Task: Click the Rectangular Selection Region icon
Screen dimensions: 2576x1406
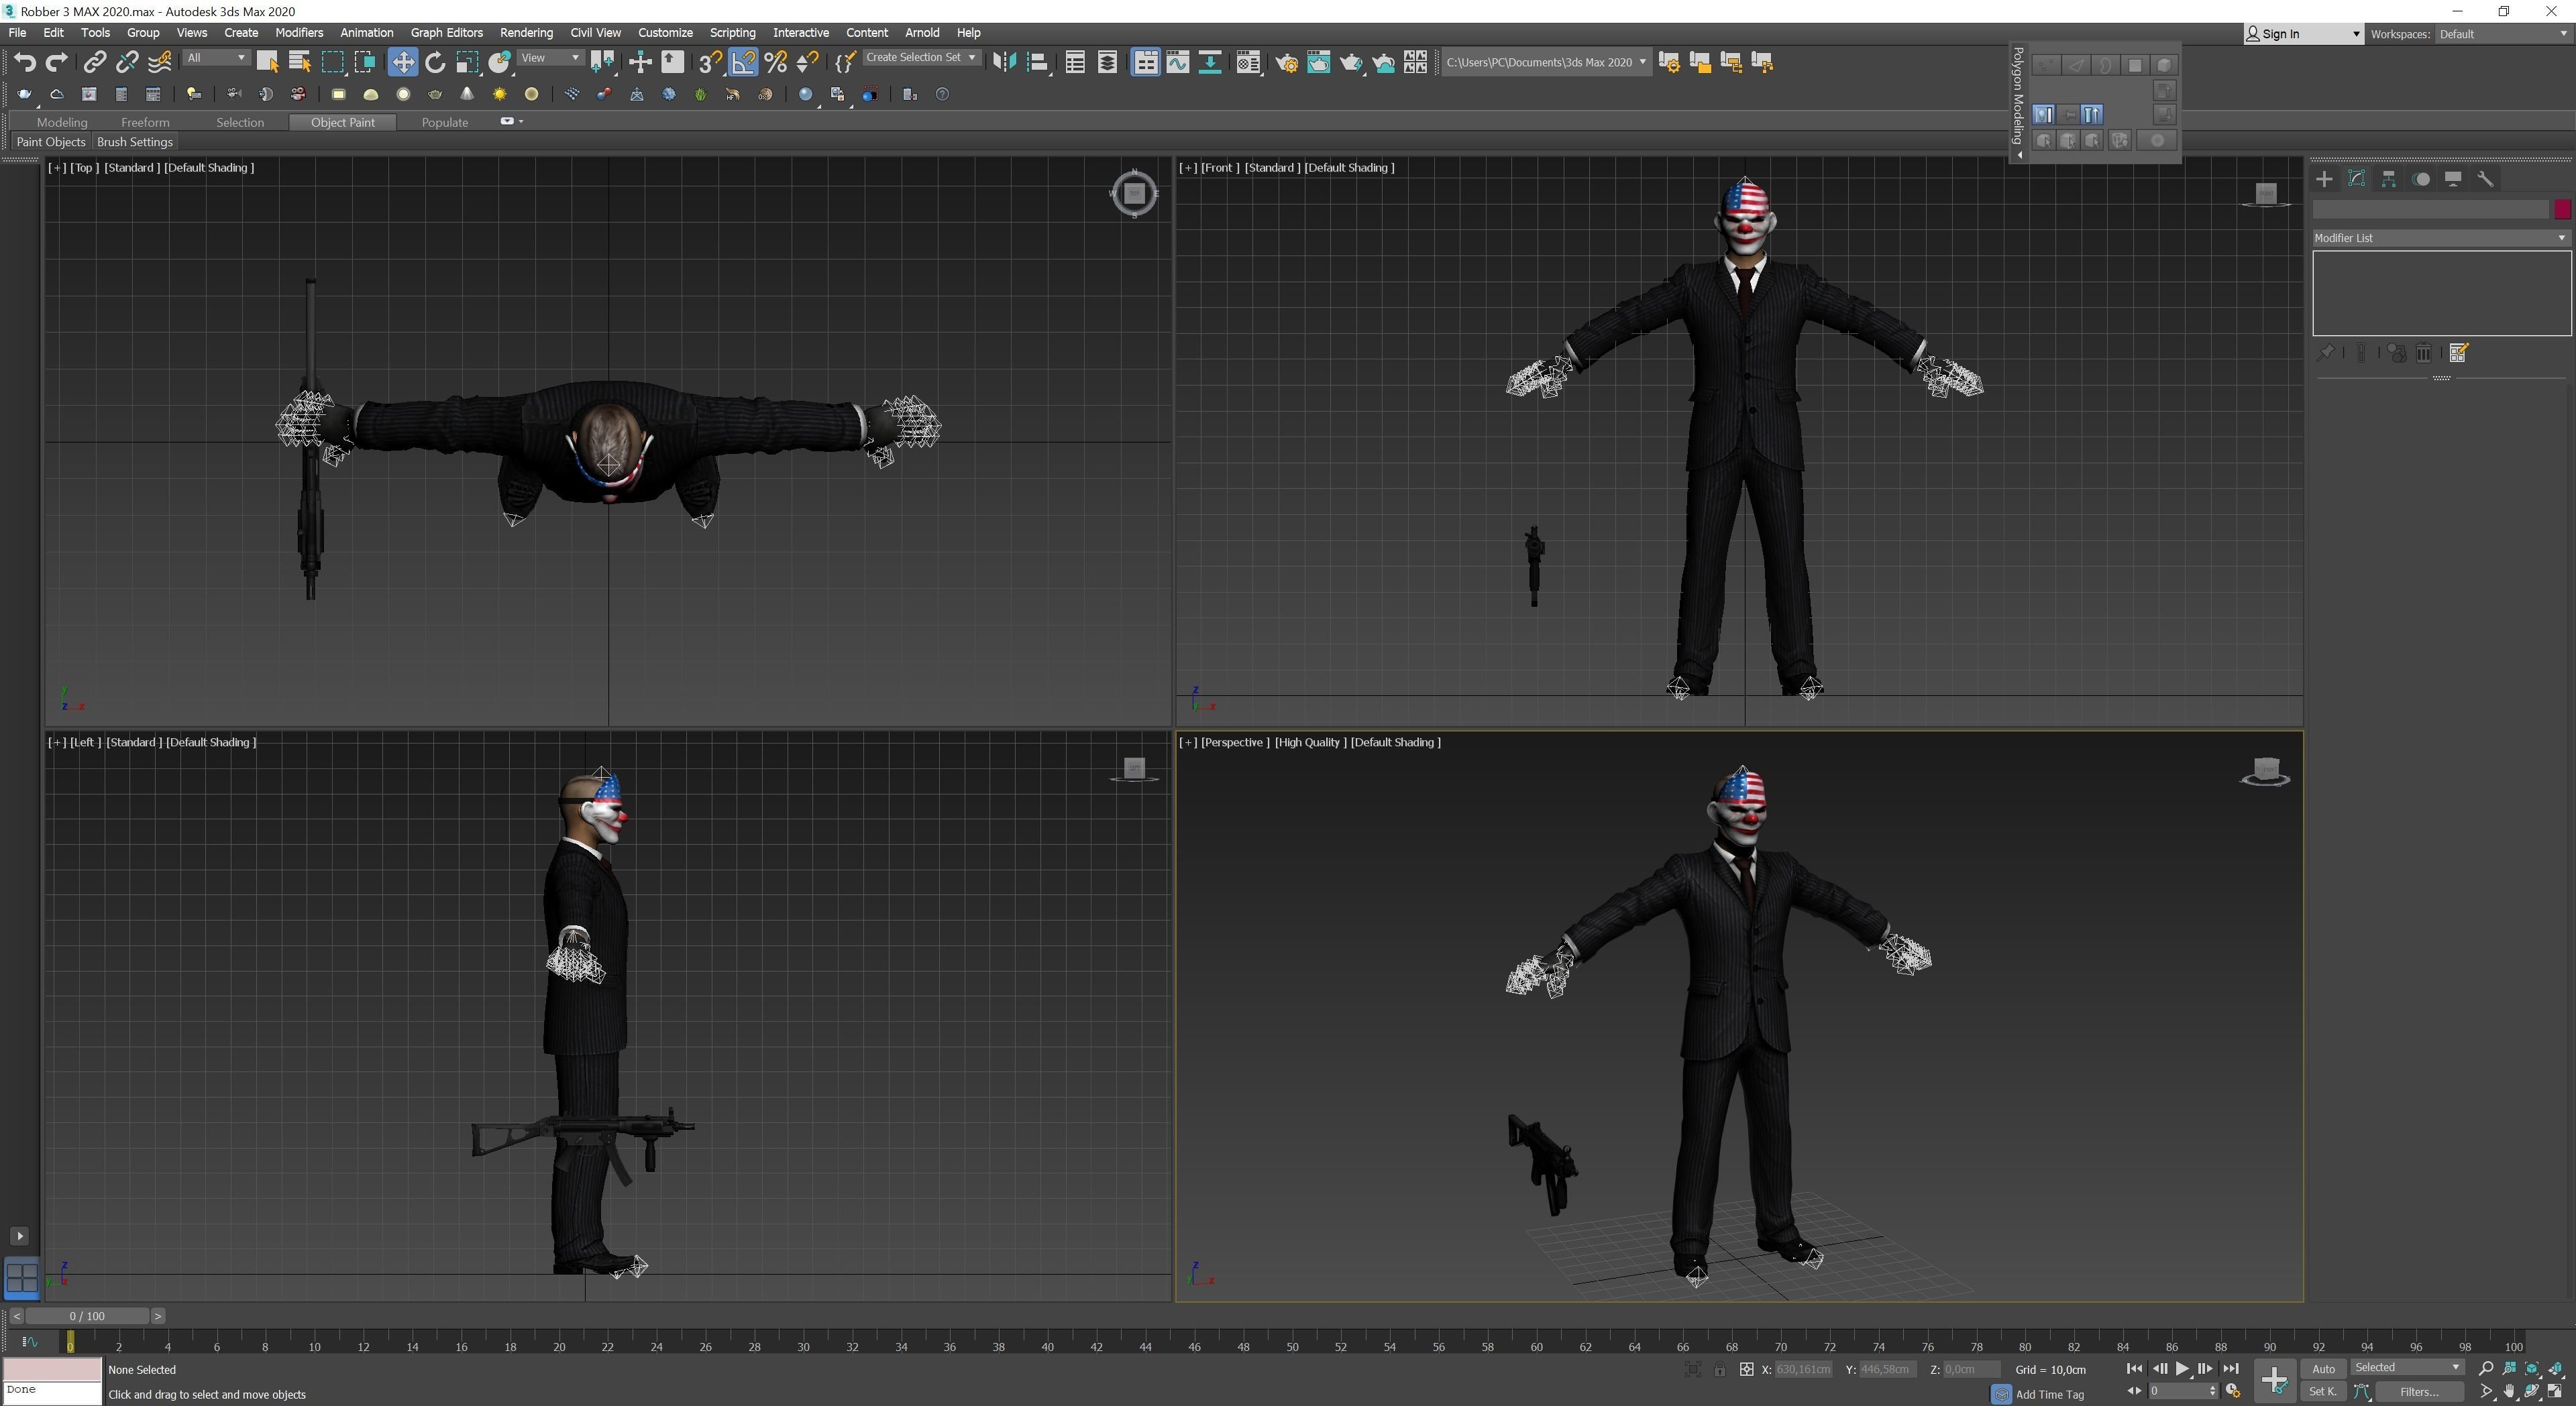Action: 332,62
